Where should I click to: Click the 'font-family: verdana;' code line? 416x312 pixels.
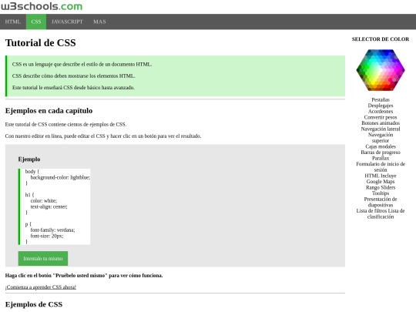52,230
